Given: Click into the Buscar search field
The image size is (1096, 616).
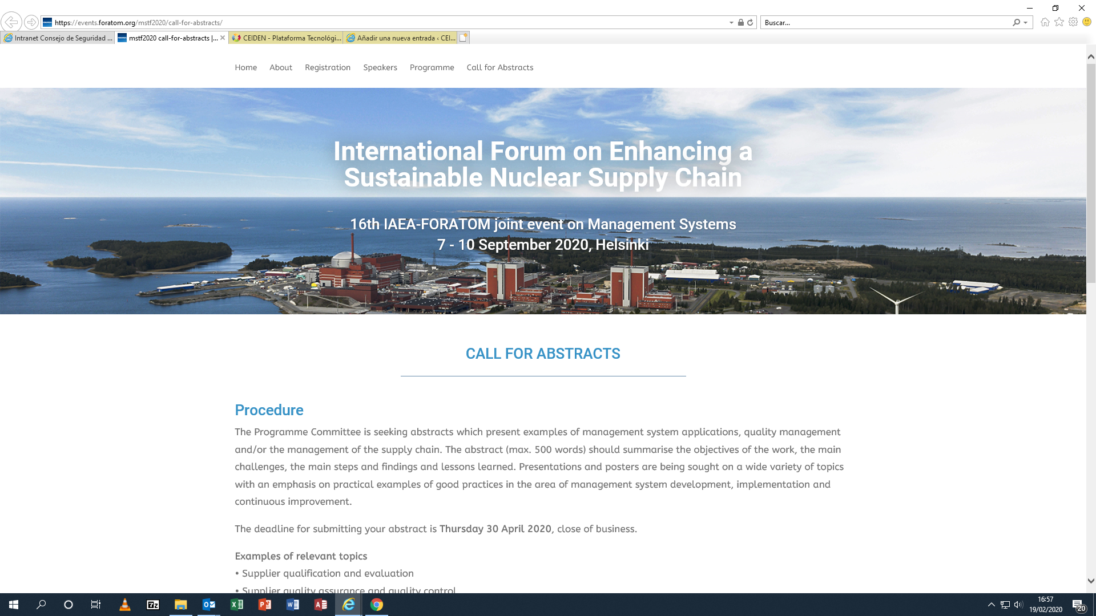Looking at the screenshot, I should (x=885, y=23).
